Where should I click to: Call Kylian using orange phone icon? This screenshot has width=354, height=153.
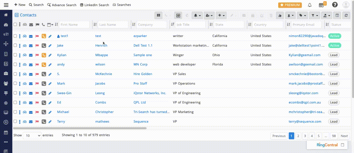tap(44, 55)
